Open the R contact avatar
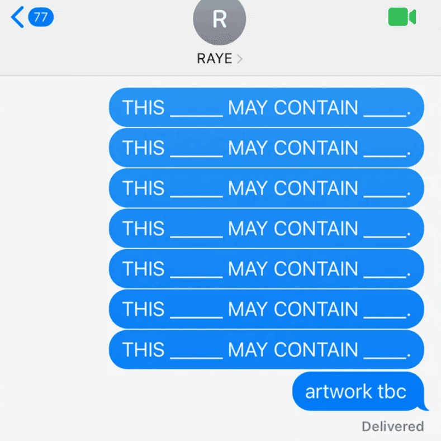 click(x=219, y=20)
